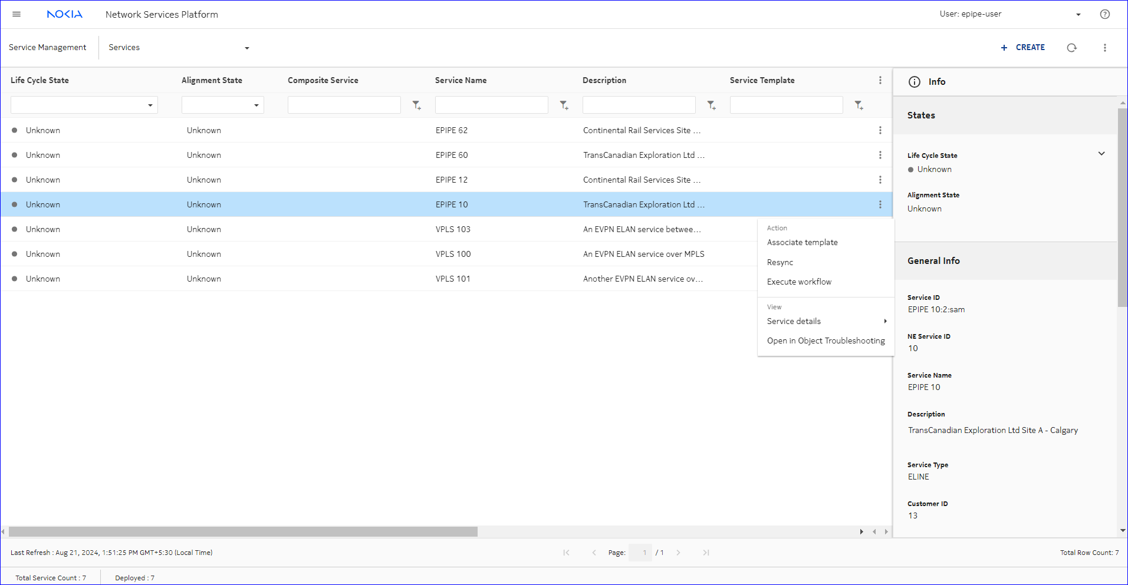Choose Resync in the action menu
The width and height of the screenshot is (1128, 585).
[x=780, y=262]
